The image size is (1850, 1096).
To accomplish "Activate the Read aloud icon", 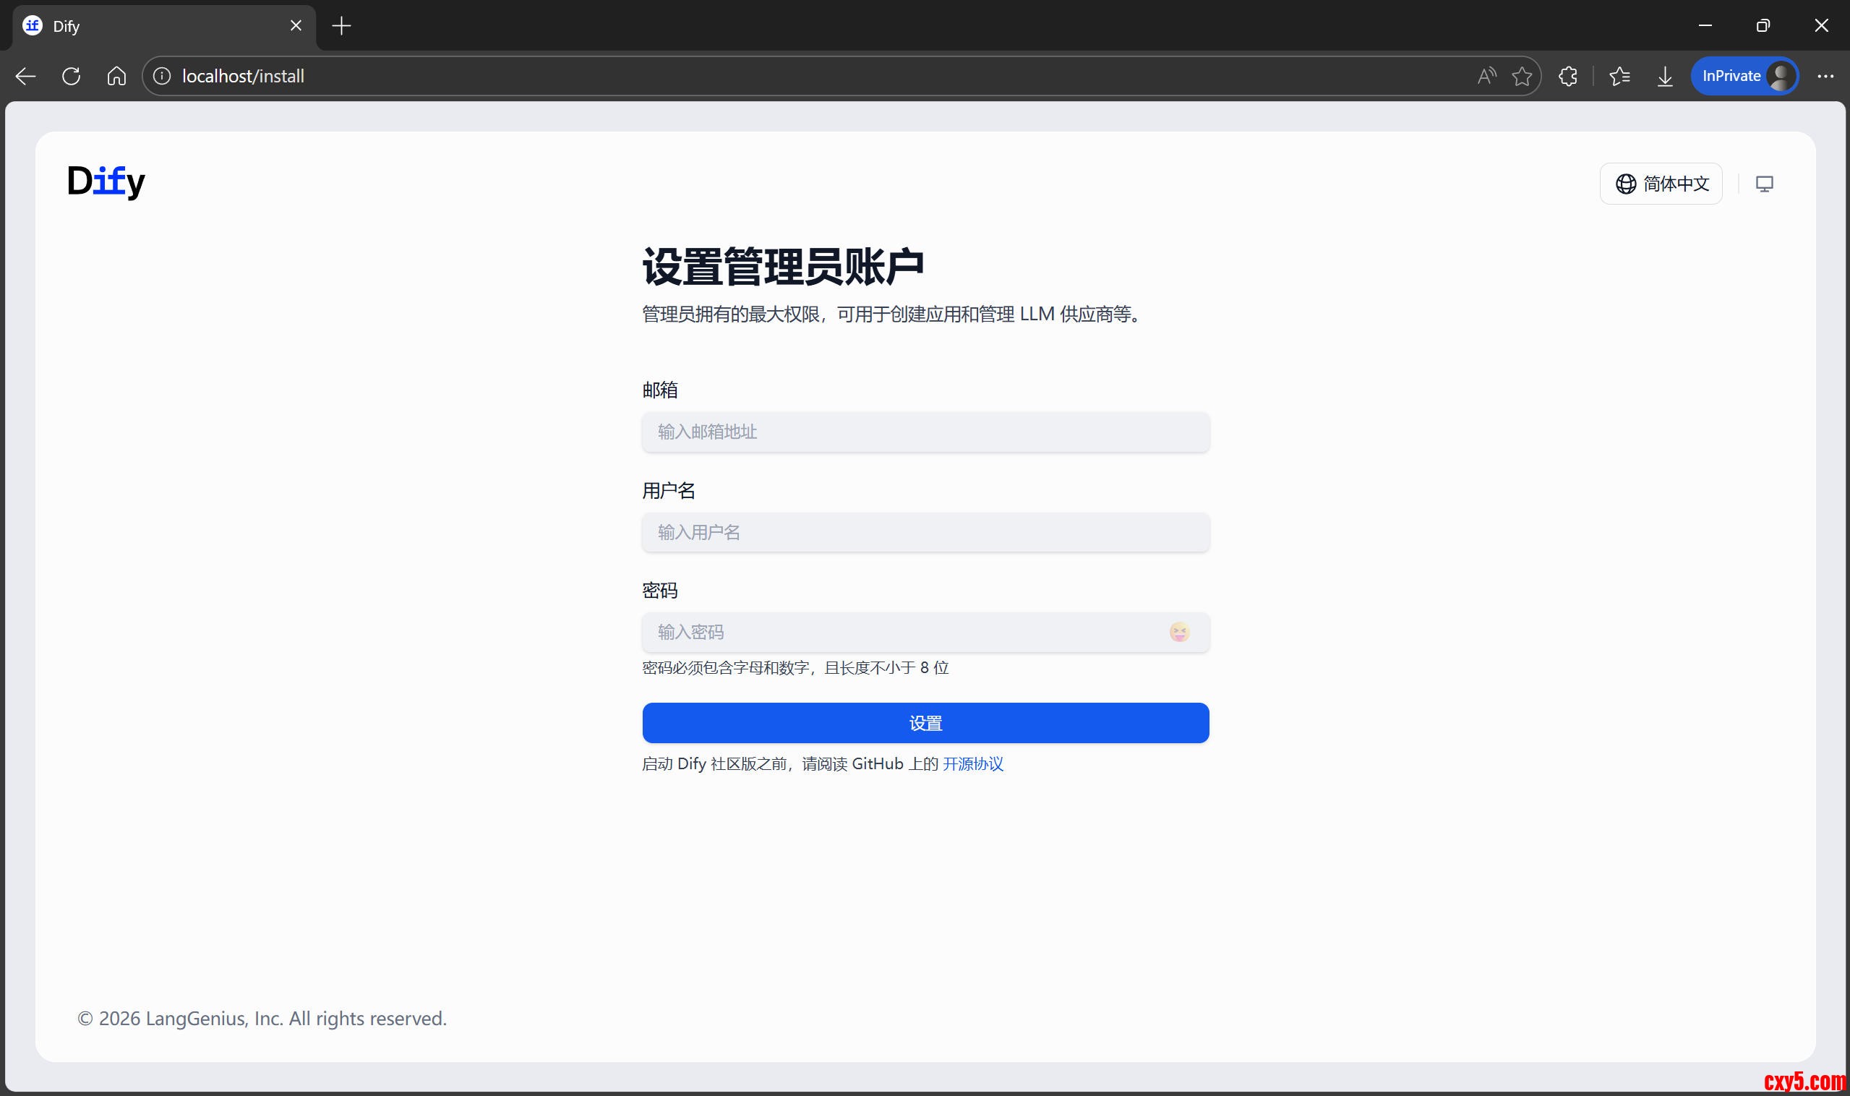I will click(1486, 76).
